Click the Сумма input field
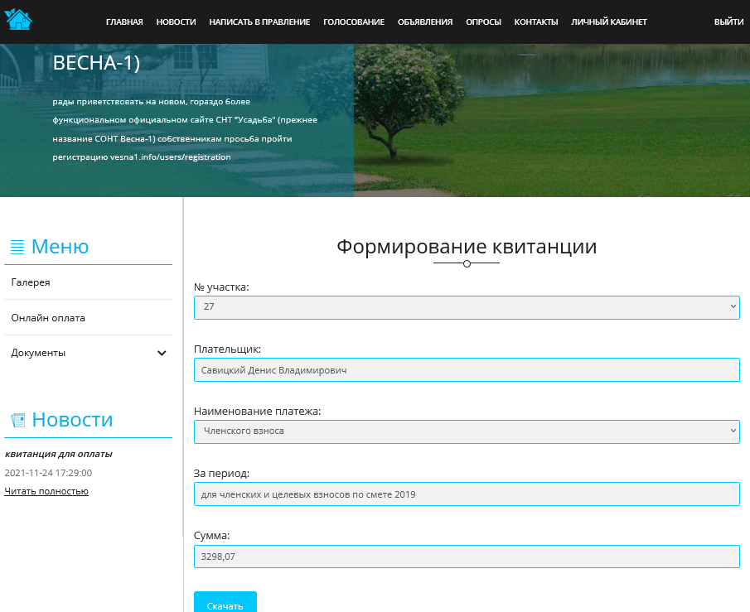 pyautogui.click(x=467, y=557)
